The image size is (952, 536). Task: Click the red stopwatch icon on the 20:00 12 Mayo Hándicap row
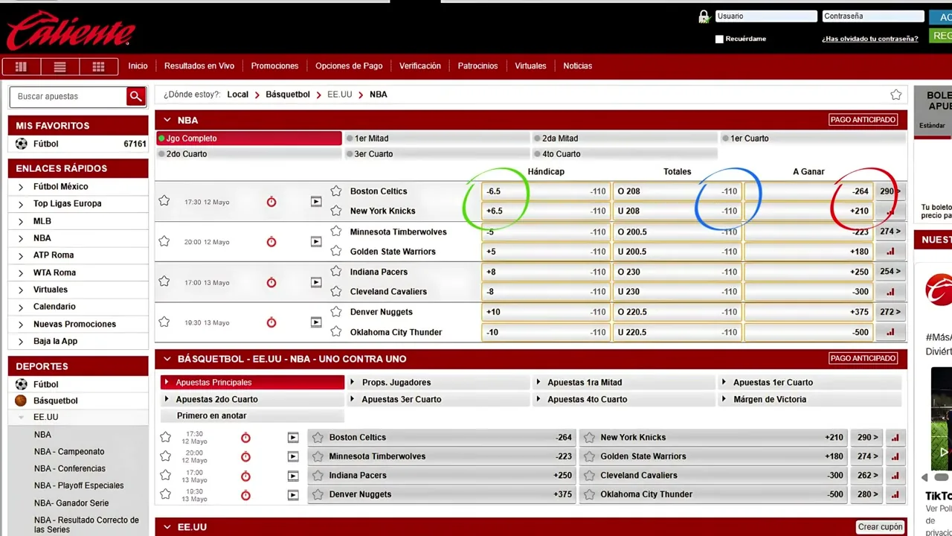[271, 242]
